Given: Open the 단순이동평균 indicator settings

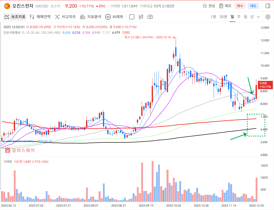Looking at the screenshot, I should tap(12, 32).
